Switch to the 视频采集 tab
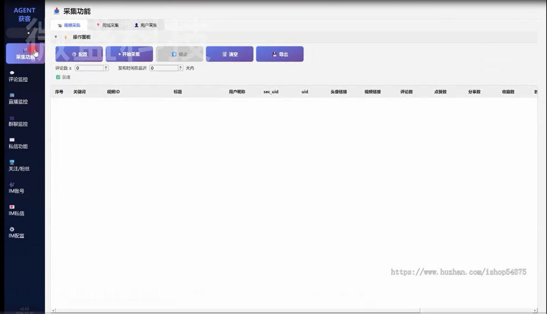The height and width of the screenshot is (314, 547). pyautogui.click(x=69, y=25)
